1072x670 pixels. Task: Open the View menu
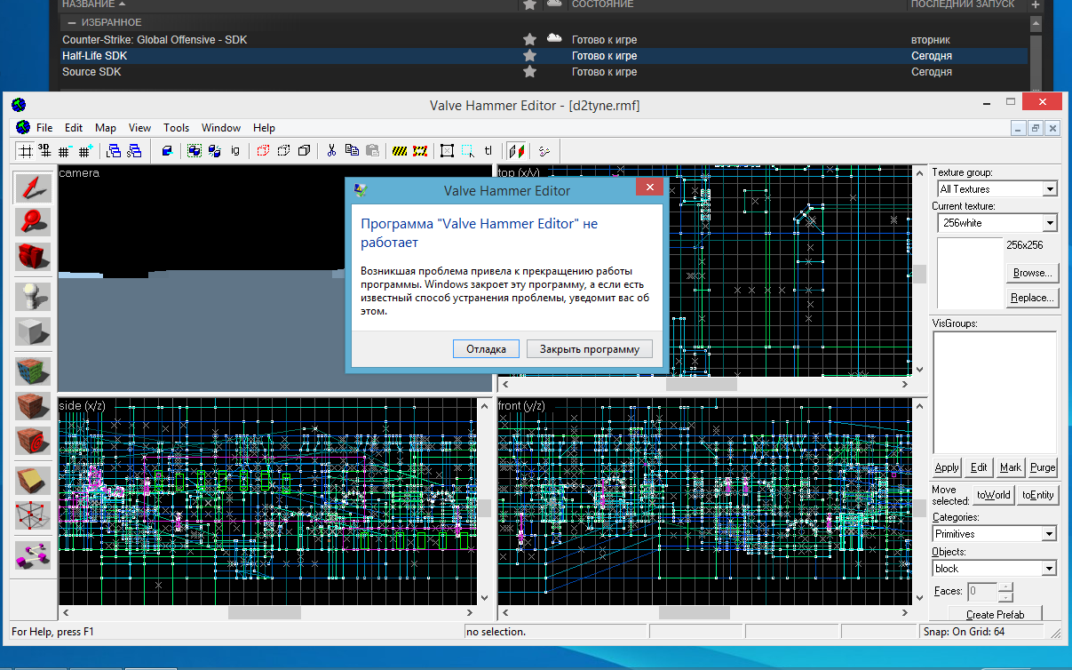139,128
